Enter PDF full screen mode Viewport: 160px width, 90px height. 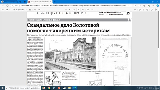[152, 9]
